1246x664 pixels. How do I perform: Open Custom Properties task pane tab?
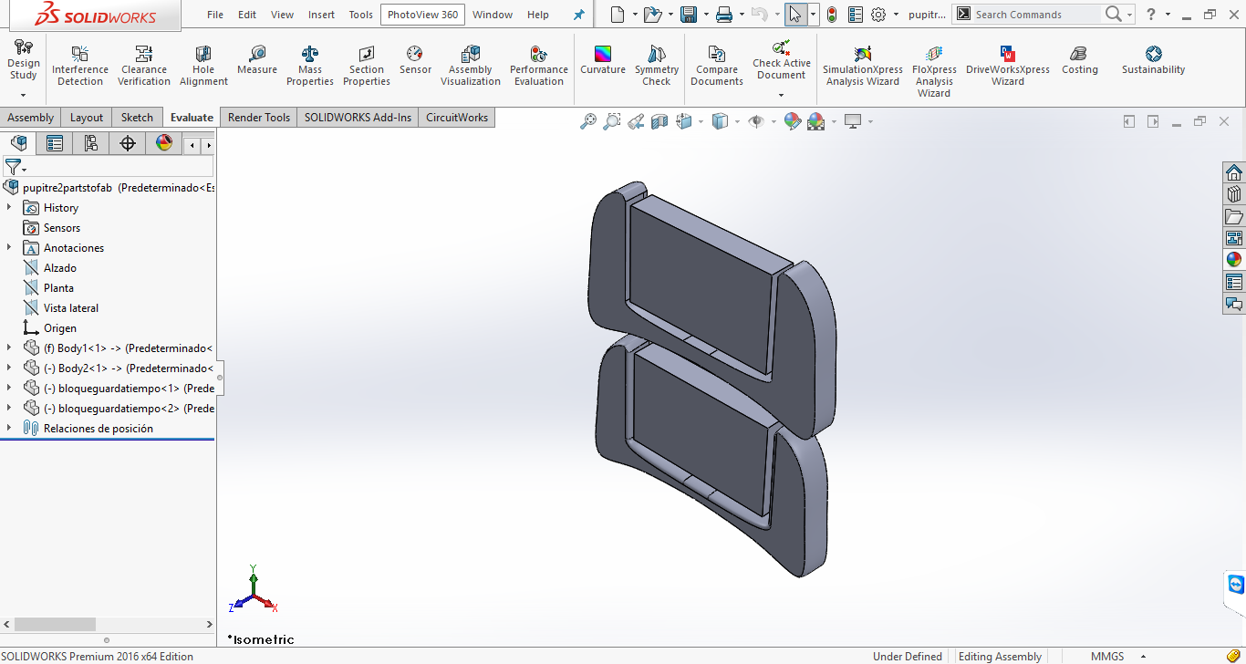(1234, 282)
